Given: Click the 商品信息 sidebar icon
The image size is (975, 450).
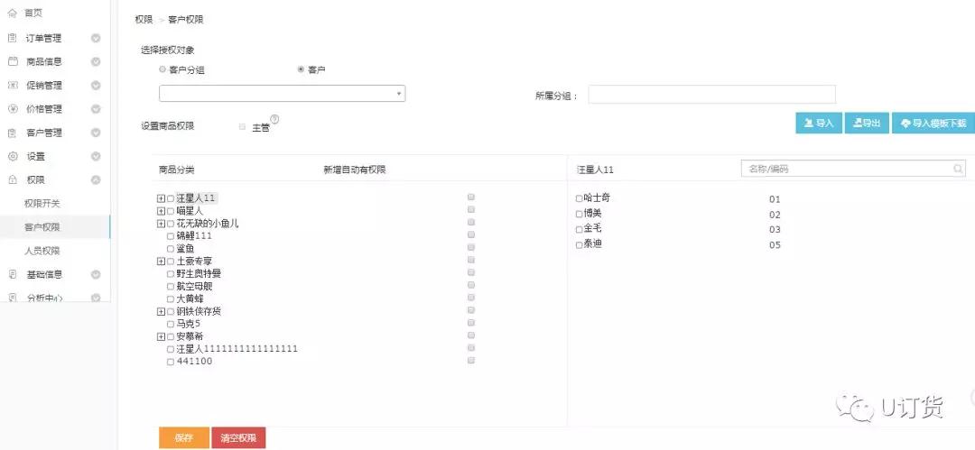Looking at the screenshot, I should pyautogui.click(x=13, y=61).
